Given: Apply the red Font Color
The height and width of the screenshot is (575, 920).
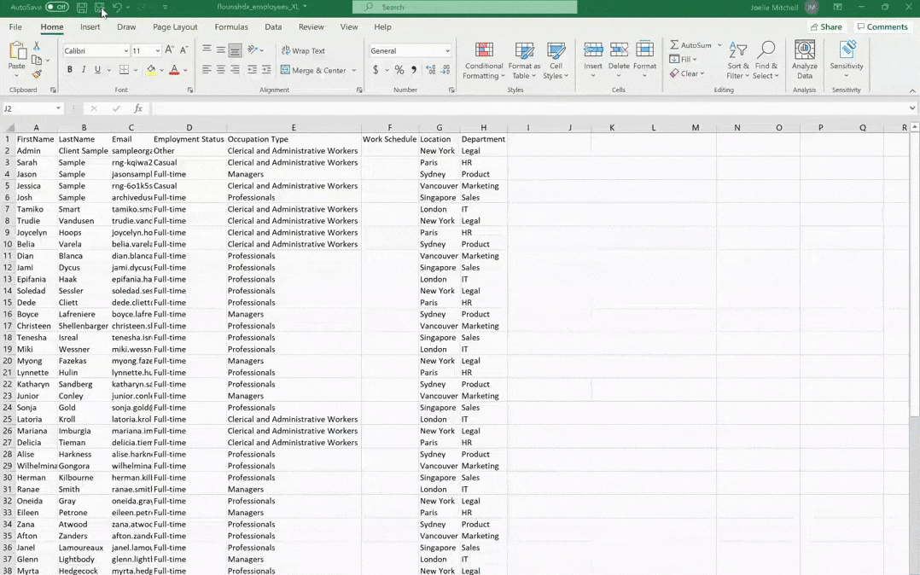Looking at the screenshot, I should [174, 70].
